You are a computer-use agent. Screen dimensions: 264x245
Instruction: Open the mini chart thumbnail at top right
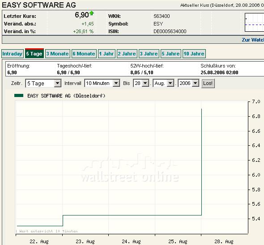click(255, 22)
